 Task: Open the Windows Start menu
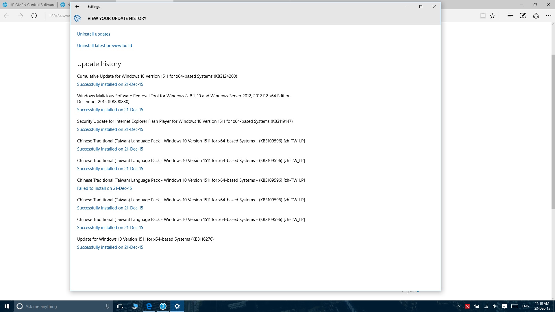(7, 306)
